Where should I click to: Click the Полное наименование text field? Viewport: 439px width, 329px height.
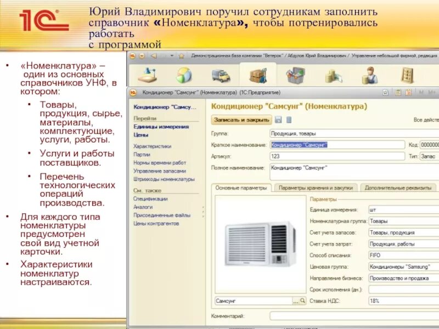pos(354,172)
